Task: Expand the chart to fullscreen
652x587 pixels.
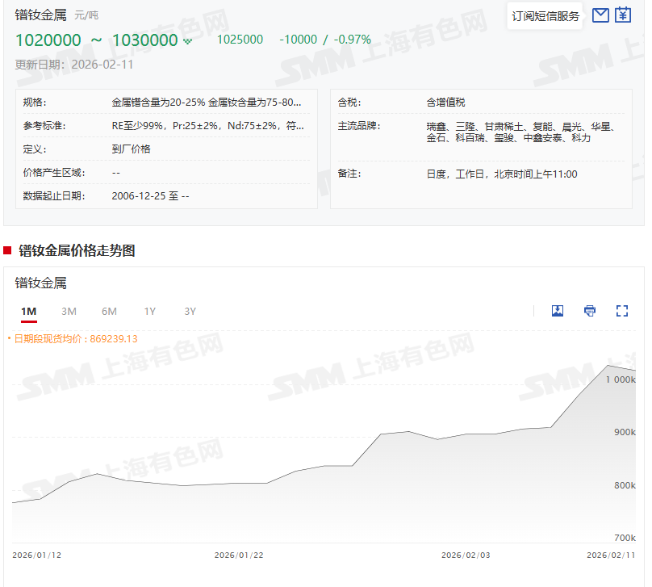Action: (x=621, y=311)
